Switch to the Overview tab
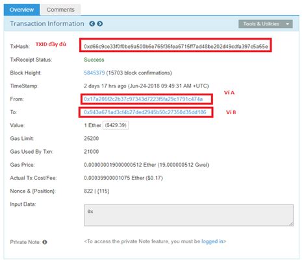308x266 pixels. point(21,10)
